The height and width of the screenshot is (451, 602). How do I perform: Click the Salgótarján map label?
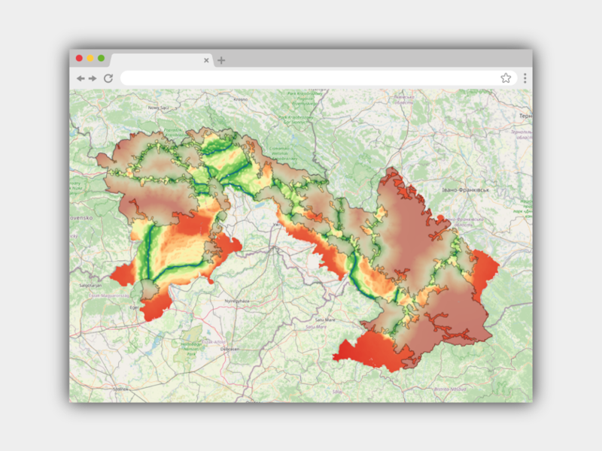[90, 286]
